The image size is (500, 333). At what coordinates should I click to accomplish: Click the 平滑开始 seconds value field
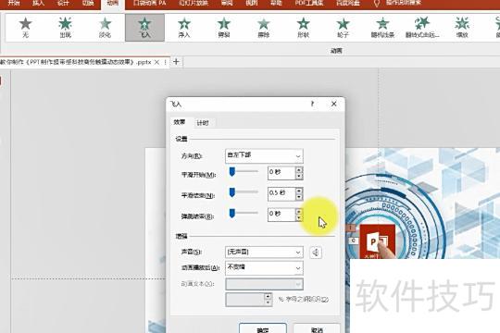[281, 173]
